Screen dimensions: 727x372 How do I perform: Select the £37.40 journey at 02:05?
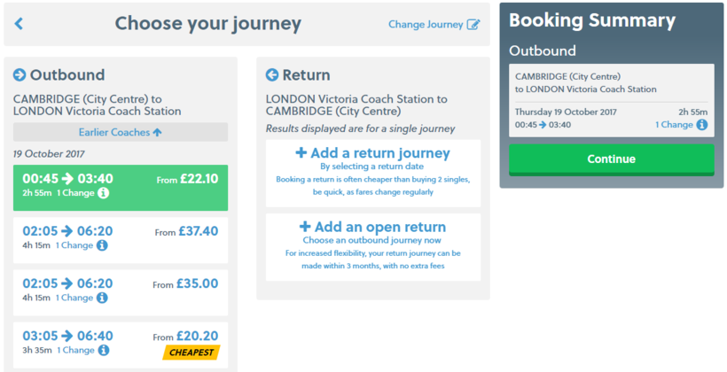[x=121, y=238]
